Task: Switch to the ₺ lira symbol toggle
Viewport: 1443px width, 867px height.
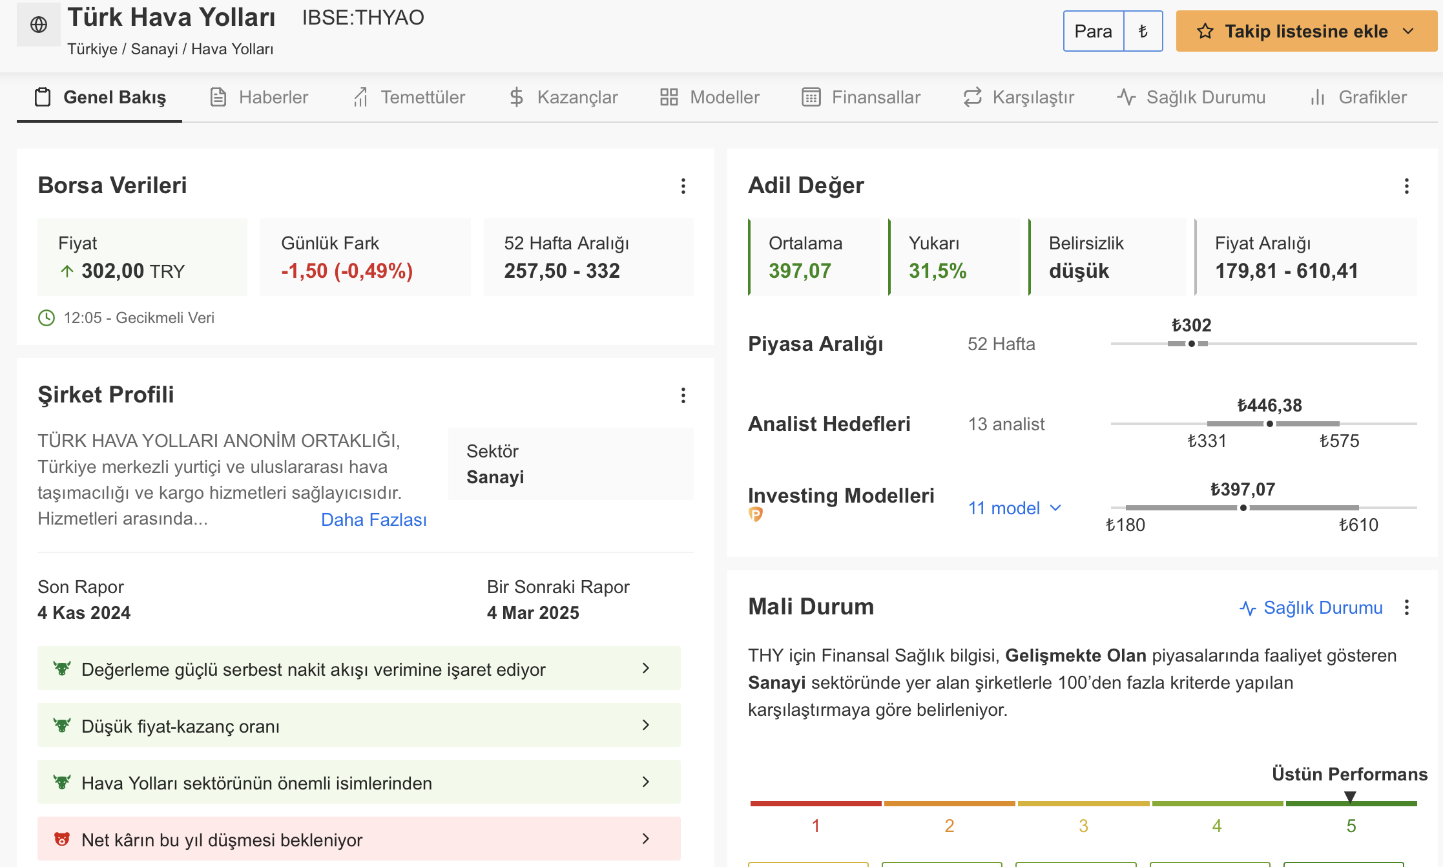Action: point(1143,31)
